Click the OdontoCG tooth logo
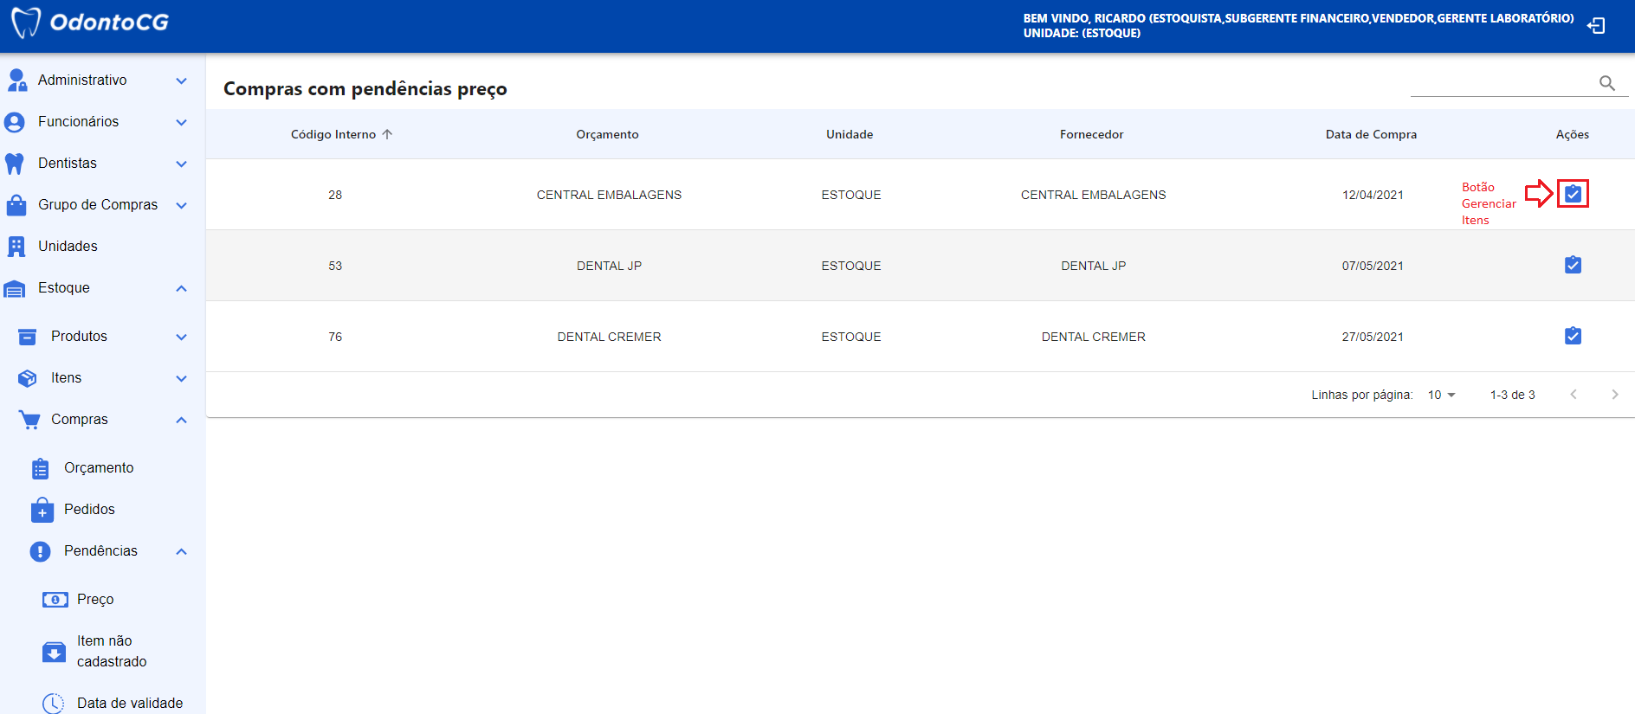Viewport: 1635px width, 714px height. click(x=26, y=23)
